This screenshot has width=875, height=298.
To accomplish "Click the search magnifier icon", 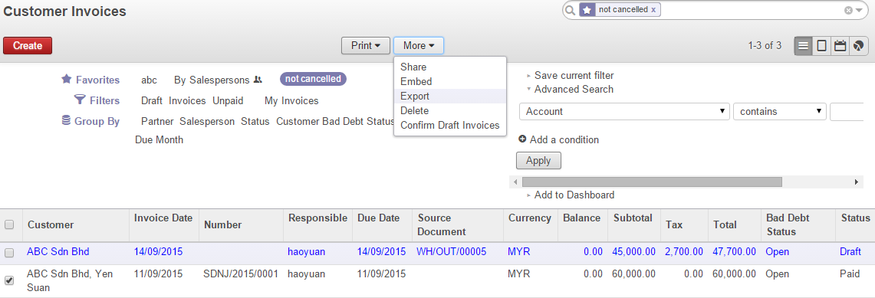I will (570, 10).
